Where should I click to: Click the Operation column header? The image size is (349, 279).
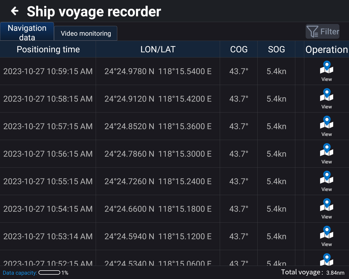(x=327, y=49)
